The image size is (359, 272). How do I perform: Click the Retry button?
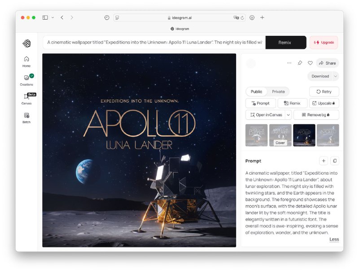[x=324, y=91]
